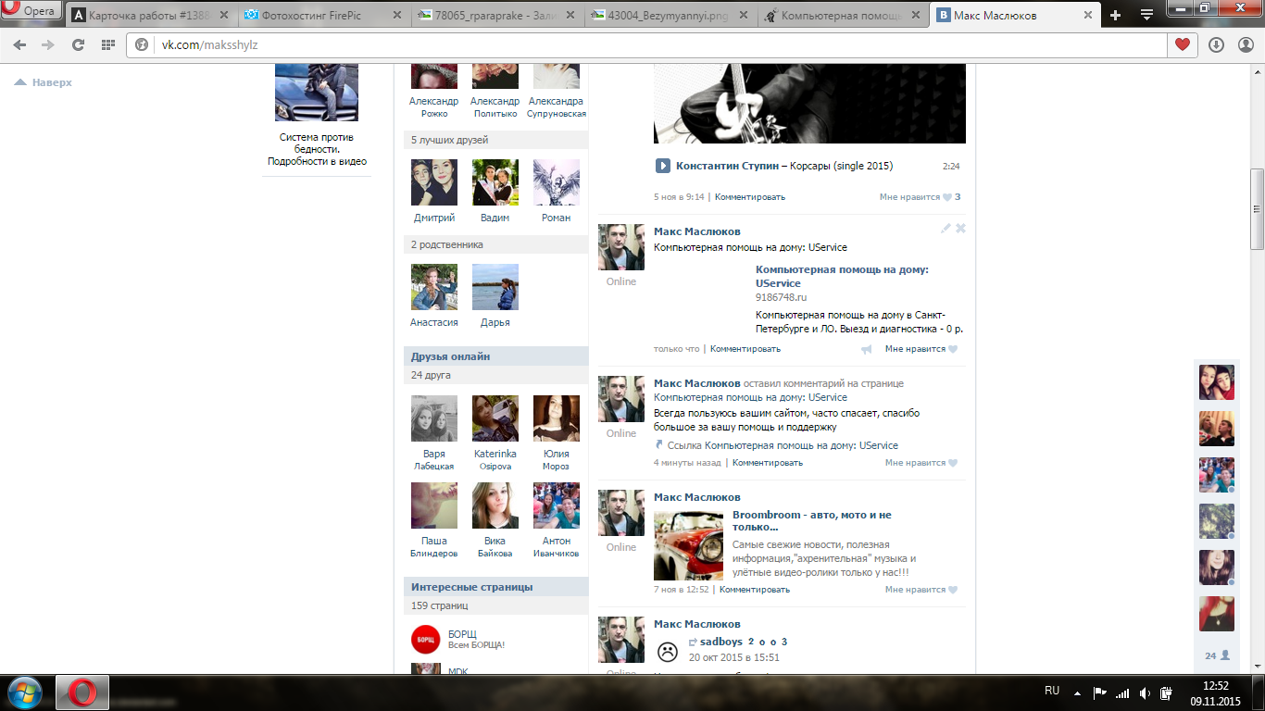Screen dimensions: 1265x711
Task: Click the Наверх back-to-top link
Action: [x=43, y=82]
